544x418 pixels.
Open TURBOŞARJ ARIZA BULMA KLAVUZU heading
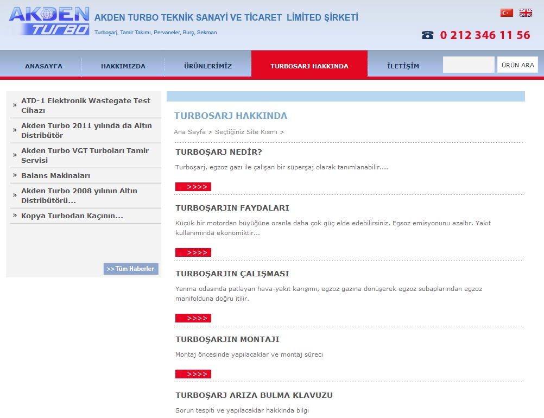(254, 395)
